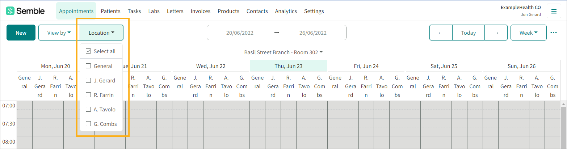Viewport: 567px width, 149px height.
Task: Go to next week with right arrow
Action: 496,33
